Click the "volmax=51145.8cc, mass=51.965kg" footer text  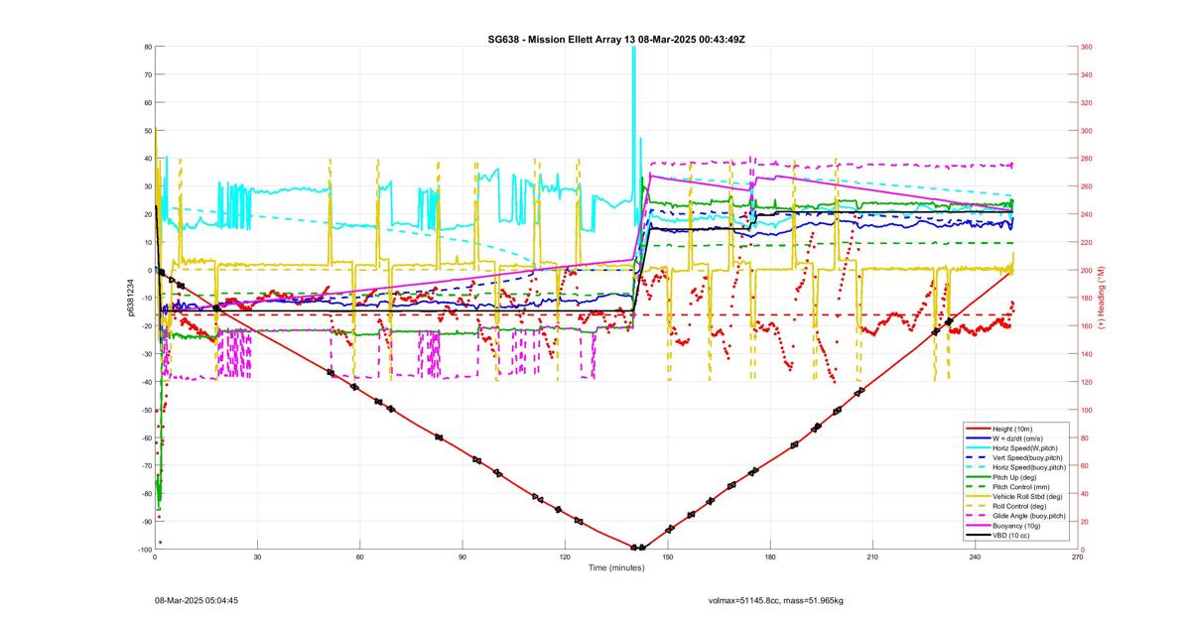(775, 600)
